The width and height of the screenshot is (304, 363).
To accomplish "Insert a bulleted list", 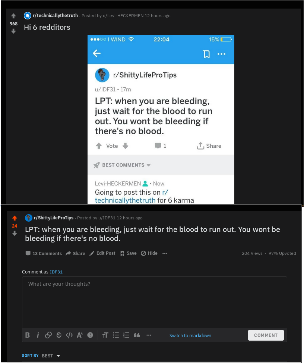I will 116,335.
